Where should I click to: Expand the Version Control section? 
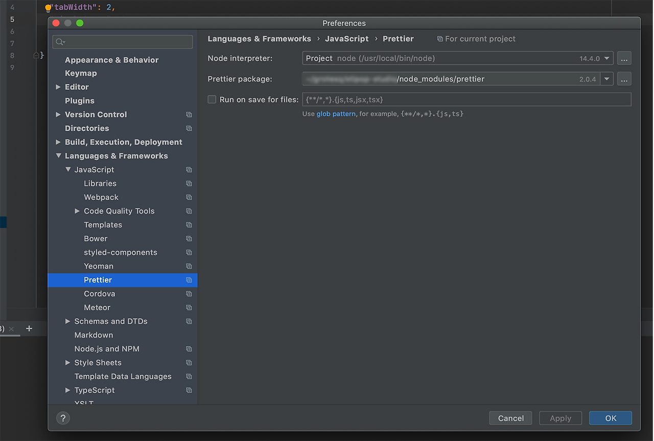pyautogui.click(x=58, y=115)
